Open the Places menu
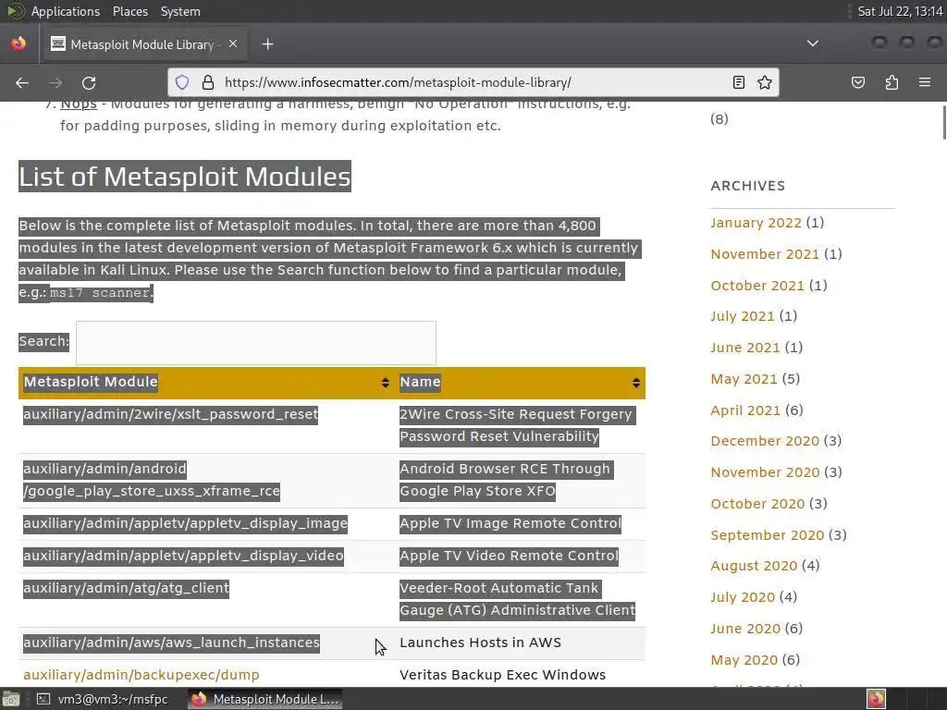Screen dimensions: 947x710 tap(129, 11)
